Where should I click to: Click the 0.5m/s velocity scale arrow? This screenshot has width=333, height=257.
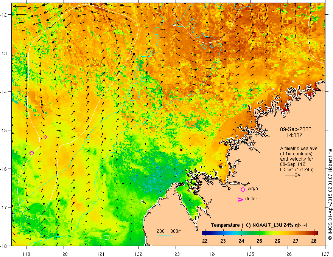coord(293,175)
